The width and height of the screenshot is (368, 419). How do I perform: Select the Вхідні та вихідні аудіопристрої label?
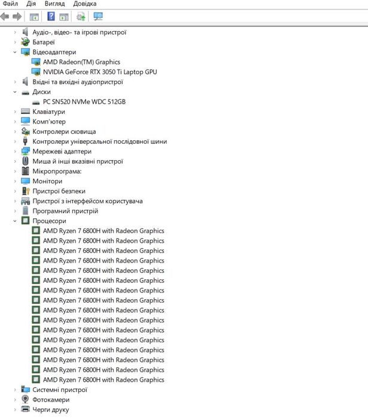coord(78,82)
